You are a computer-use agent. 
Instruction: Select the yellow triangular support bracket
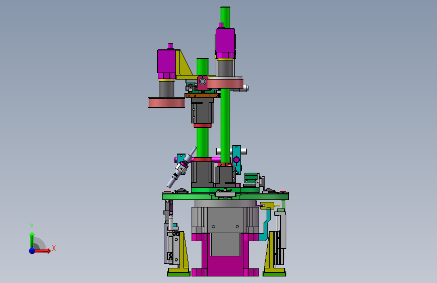pos(183,64)
